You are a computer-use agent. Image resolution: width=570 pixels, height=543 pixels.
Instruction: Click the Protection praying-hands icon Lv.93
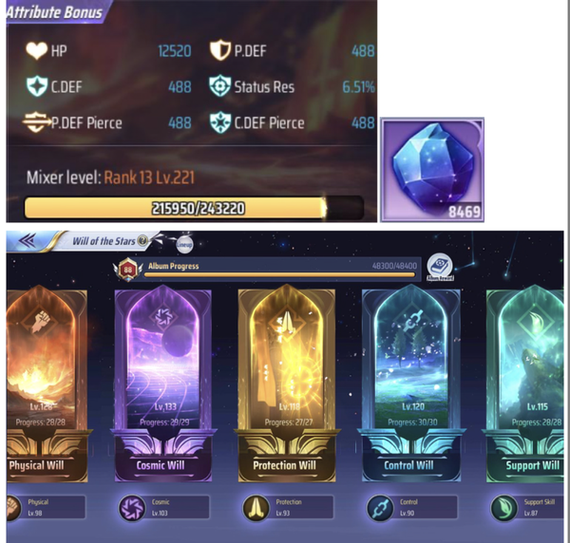(x=256, y=508)
